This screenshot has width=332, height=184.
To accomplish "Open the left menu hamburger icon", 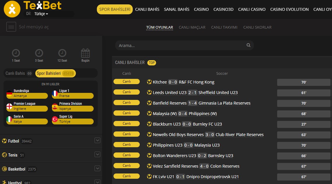I will (11, 27).
